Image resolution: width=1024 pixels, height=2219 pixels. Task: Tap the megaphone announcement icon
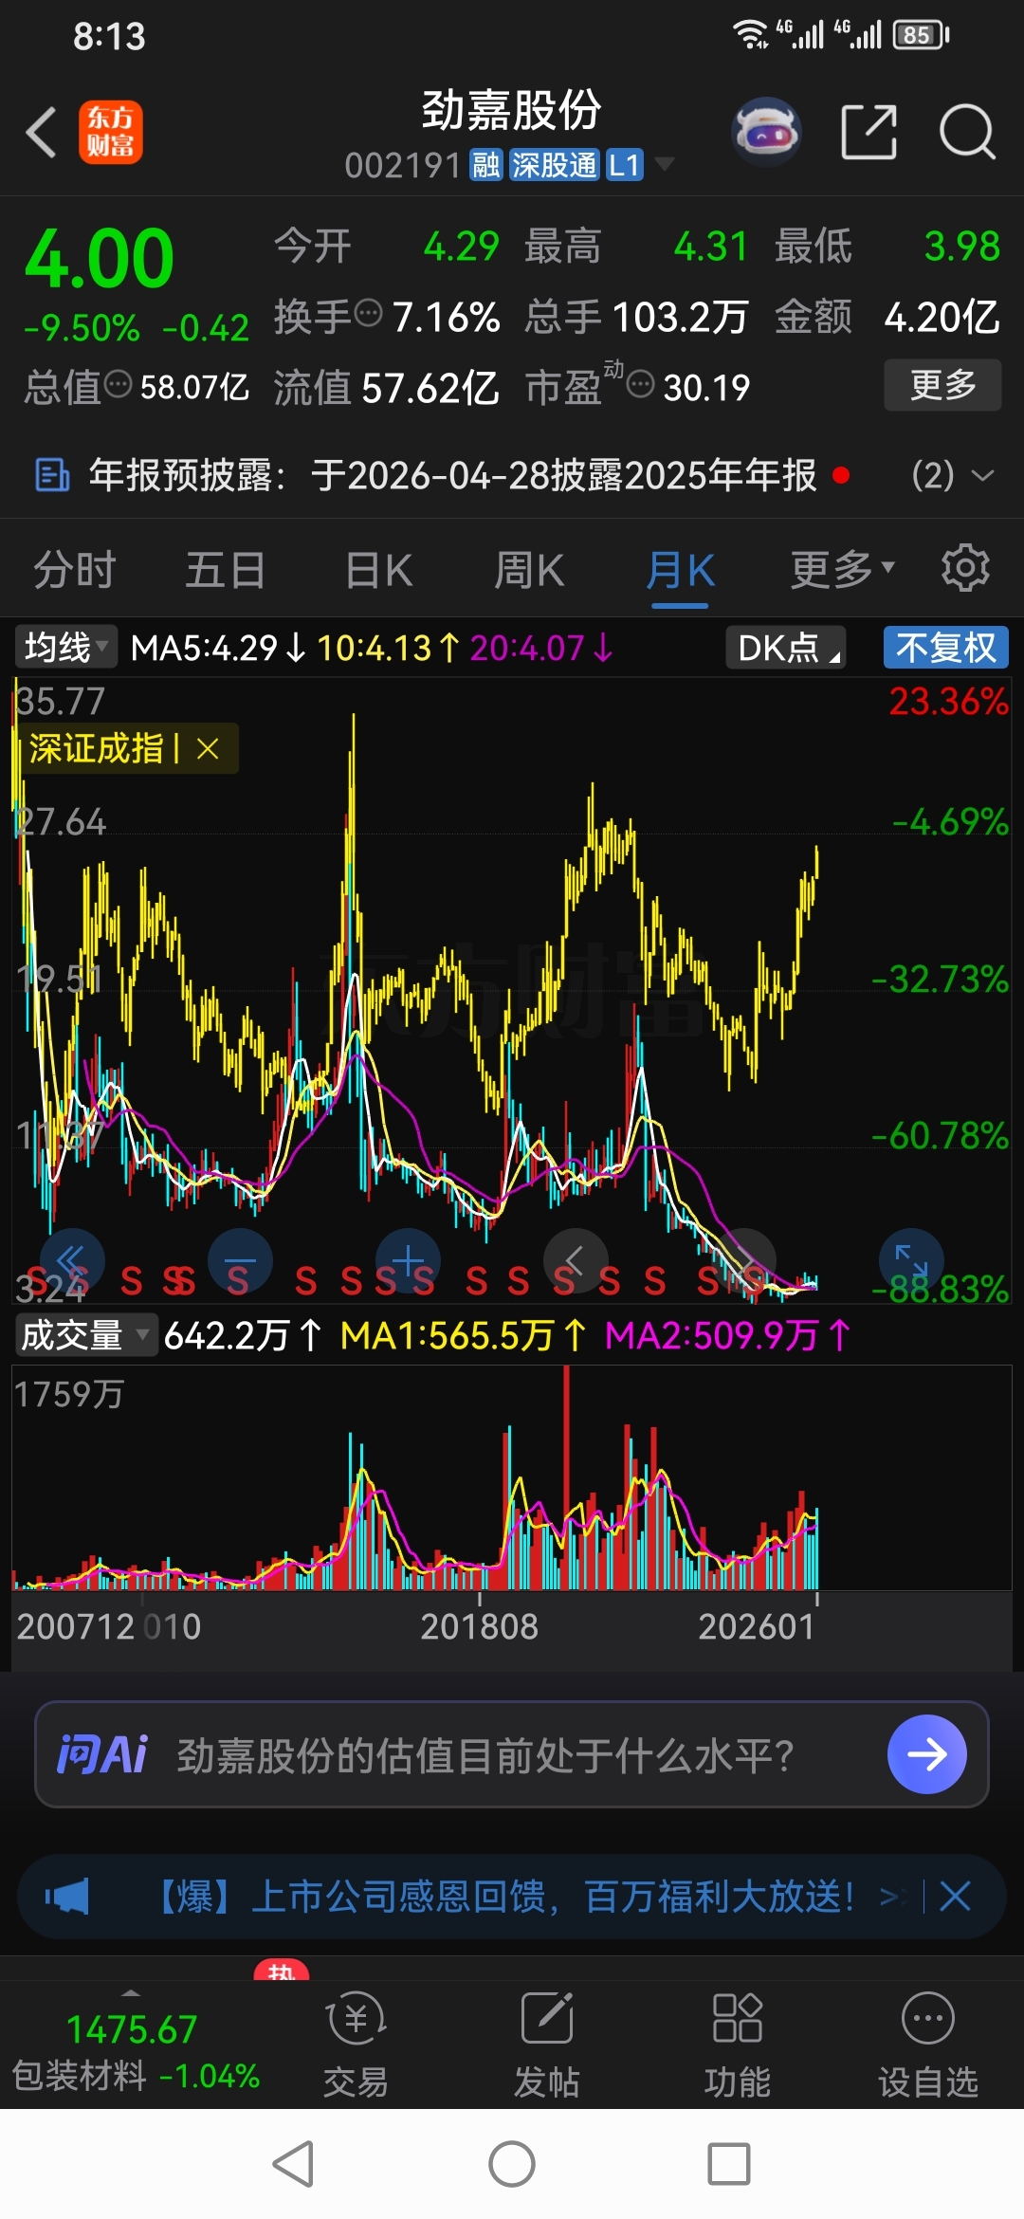[x=67, y=1897]
